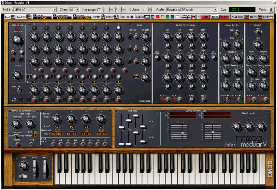Click the pitch bend wheel
277x190 pixels.
tap(35, 169)
